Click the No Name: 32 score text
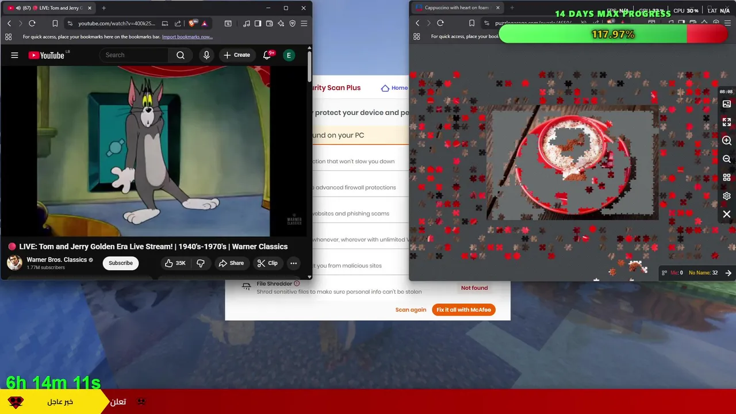 click(703, 273)
